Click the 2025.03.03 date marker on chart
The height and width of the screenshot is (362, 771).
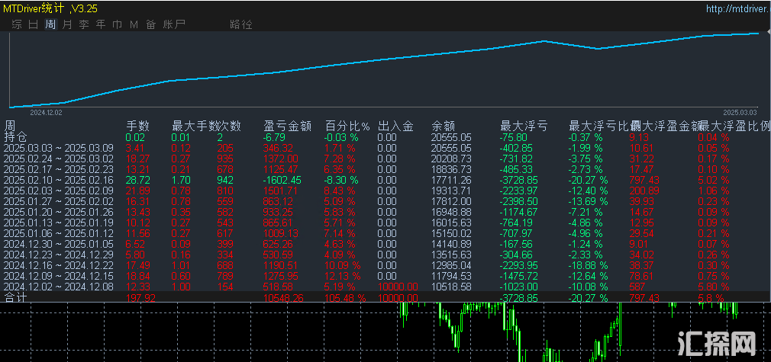[x=740, y=112]
